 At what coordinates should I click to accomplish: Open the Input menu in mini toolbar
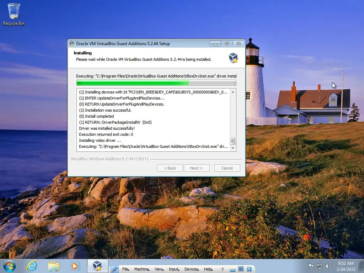point(174,269)
